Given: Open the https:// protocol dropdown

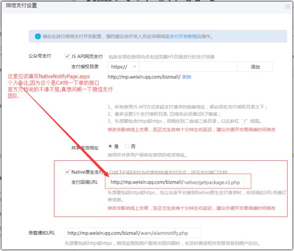Looking at the screenshot, I should coord(123,67).
